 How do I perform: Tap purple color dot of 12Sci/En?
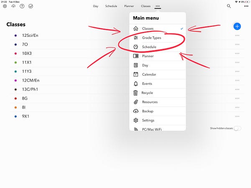(x=15, y=36)
